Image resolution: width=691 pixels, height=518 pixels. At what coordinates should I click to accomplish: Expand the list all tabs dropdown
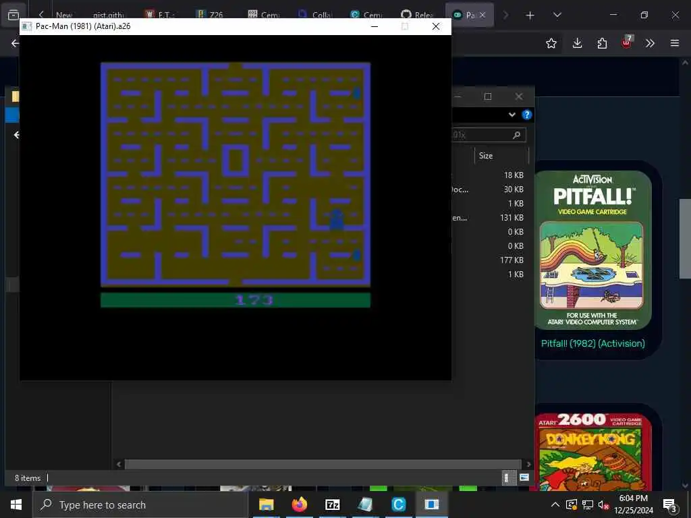click(x=557, y=15)
